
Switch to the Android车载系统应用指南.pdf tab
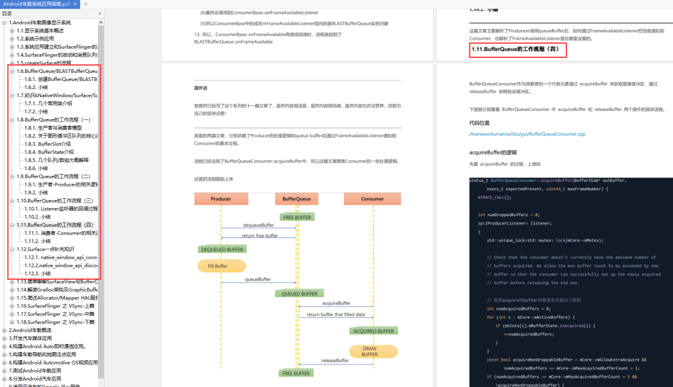click(x=37, y=4)
